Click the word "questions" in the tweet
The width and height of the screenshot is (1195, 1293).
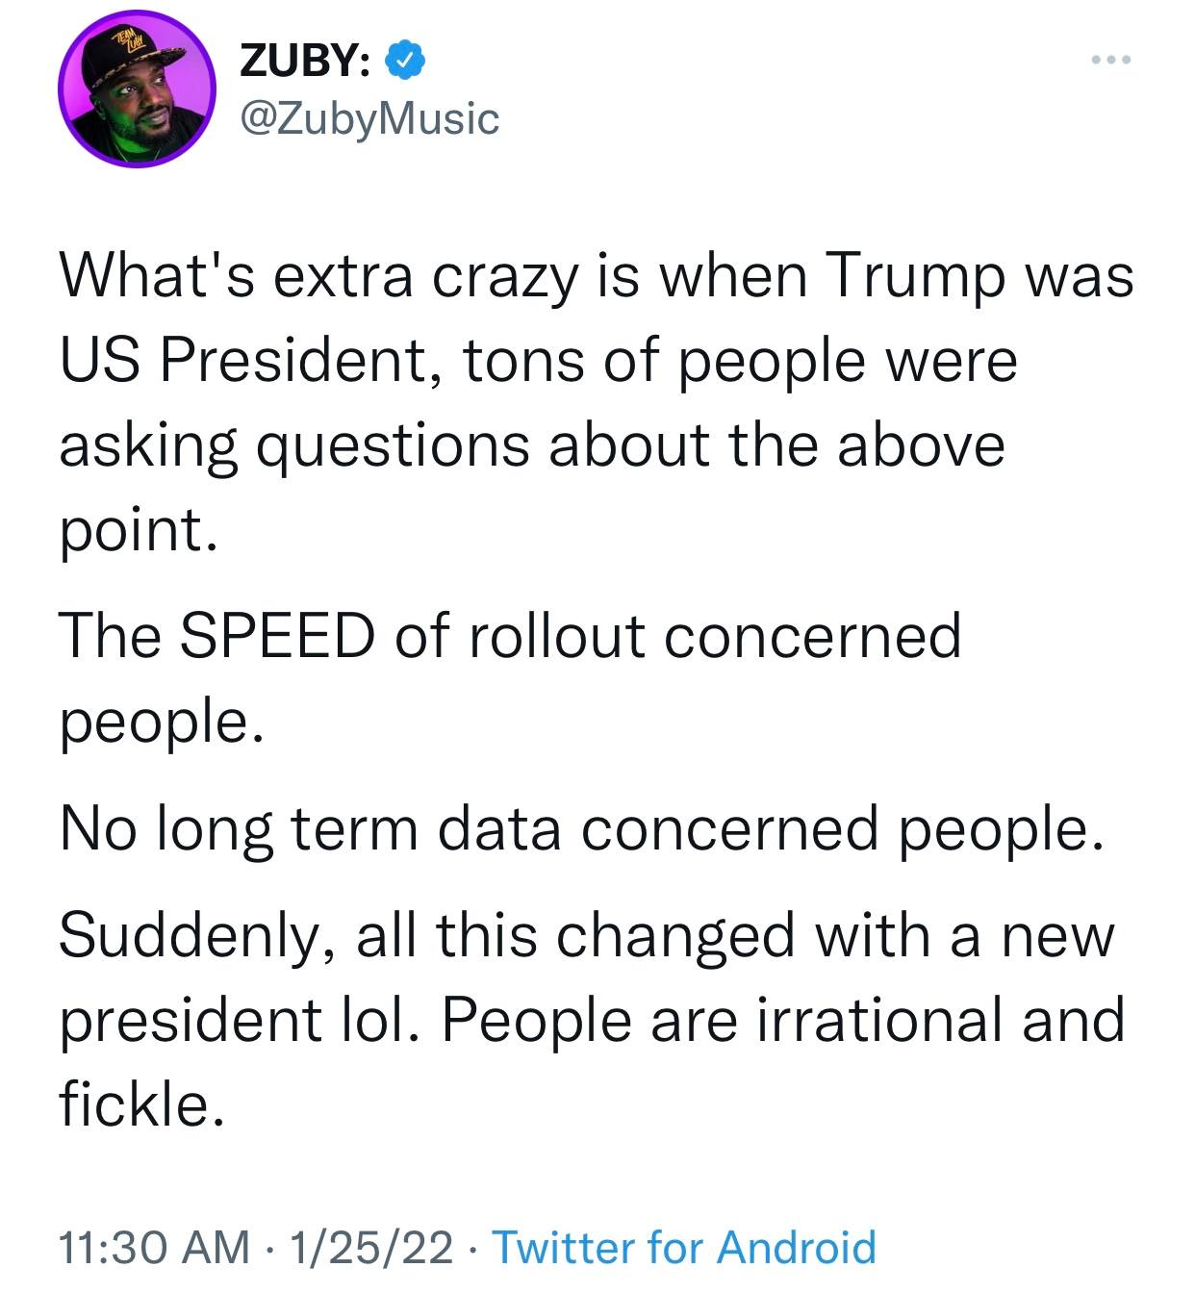[393, 446]
